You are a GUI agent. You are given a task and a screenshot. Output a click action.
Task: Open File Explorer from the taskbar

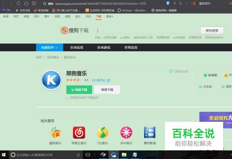click(x=124, y=155)
